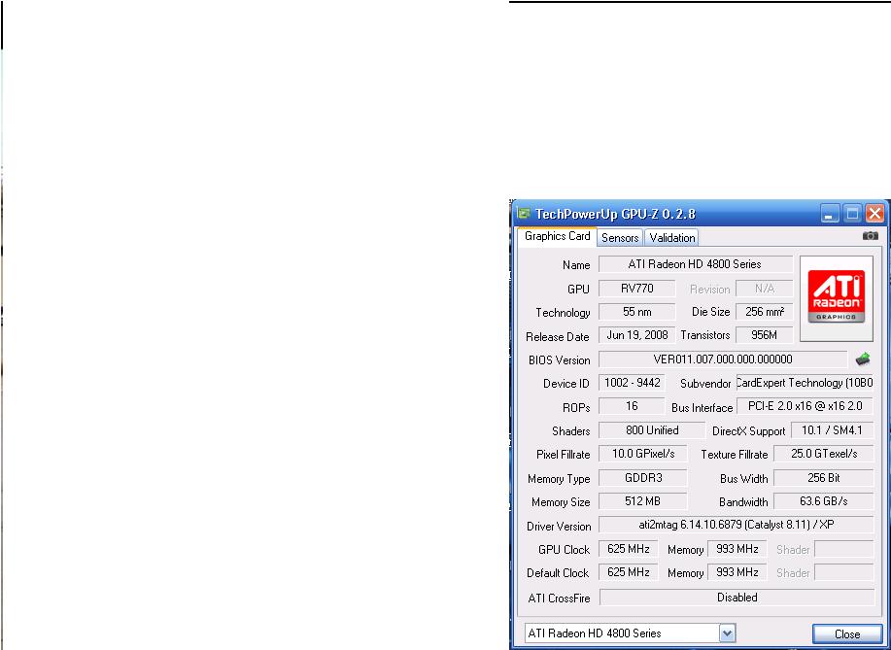Click the Transistors value 956M
The height and width of the screenshot is (650, 891).
pos(765,335)
